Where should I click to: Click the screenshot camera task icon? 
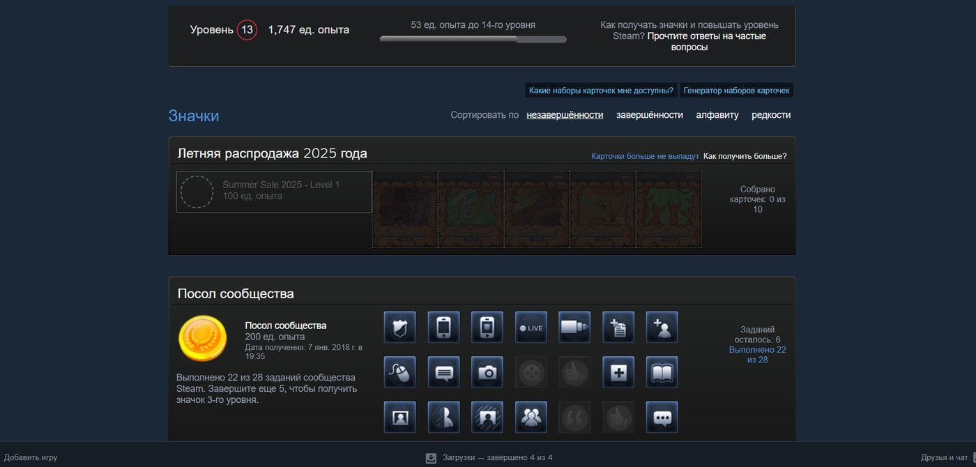[487, 372]
